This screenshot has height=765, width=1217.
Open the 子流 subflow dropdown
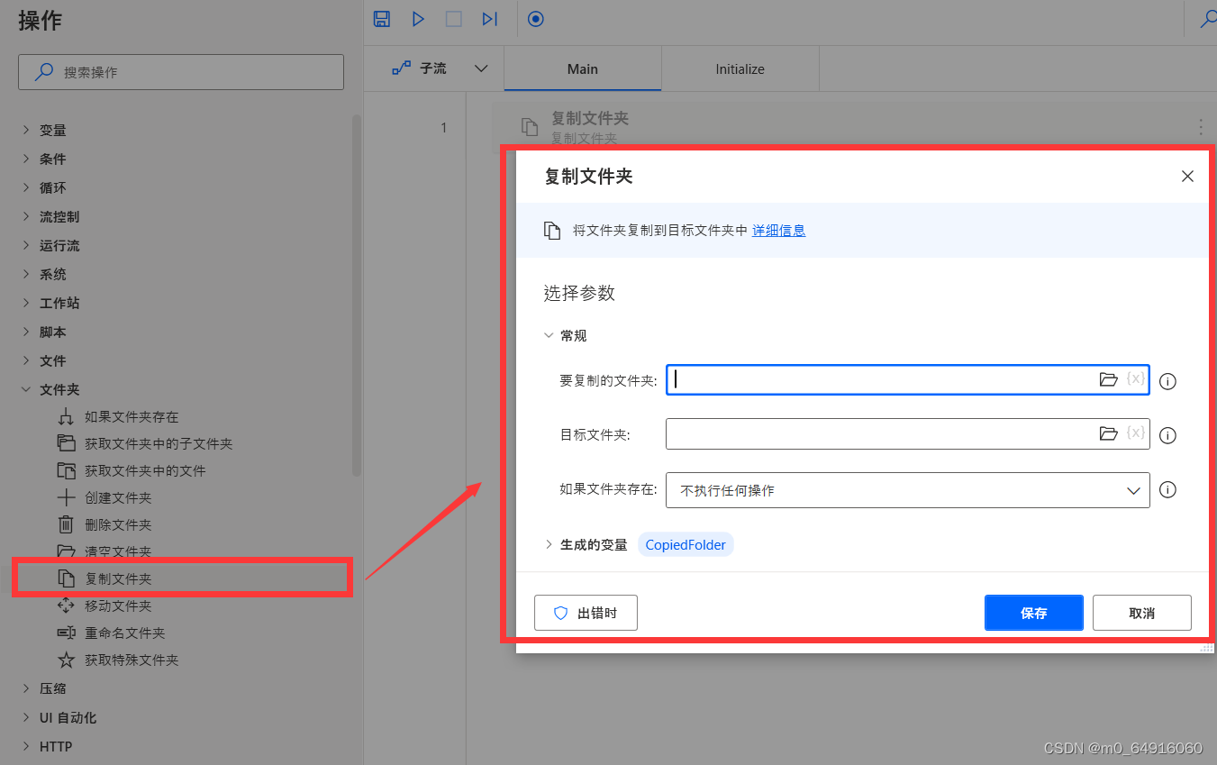pos(481,68)
